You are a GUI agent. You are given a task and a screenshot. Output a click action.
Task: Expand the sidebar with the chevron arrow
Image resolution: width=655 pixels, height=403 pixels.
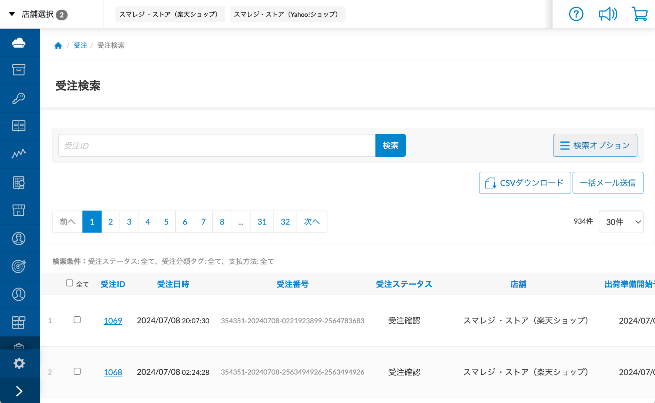coord(20,391)
